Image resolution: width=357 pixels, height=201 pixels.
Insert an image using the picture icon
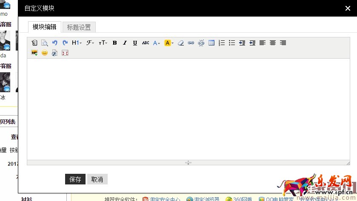click(x=34, y=53)
